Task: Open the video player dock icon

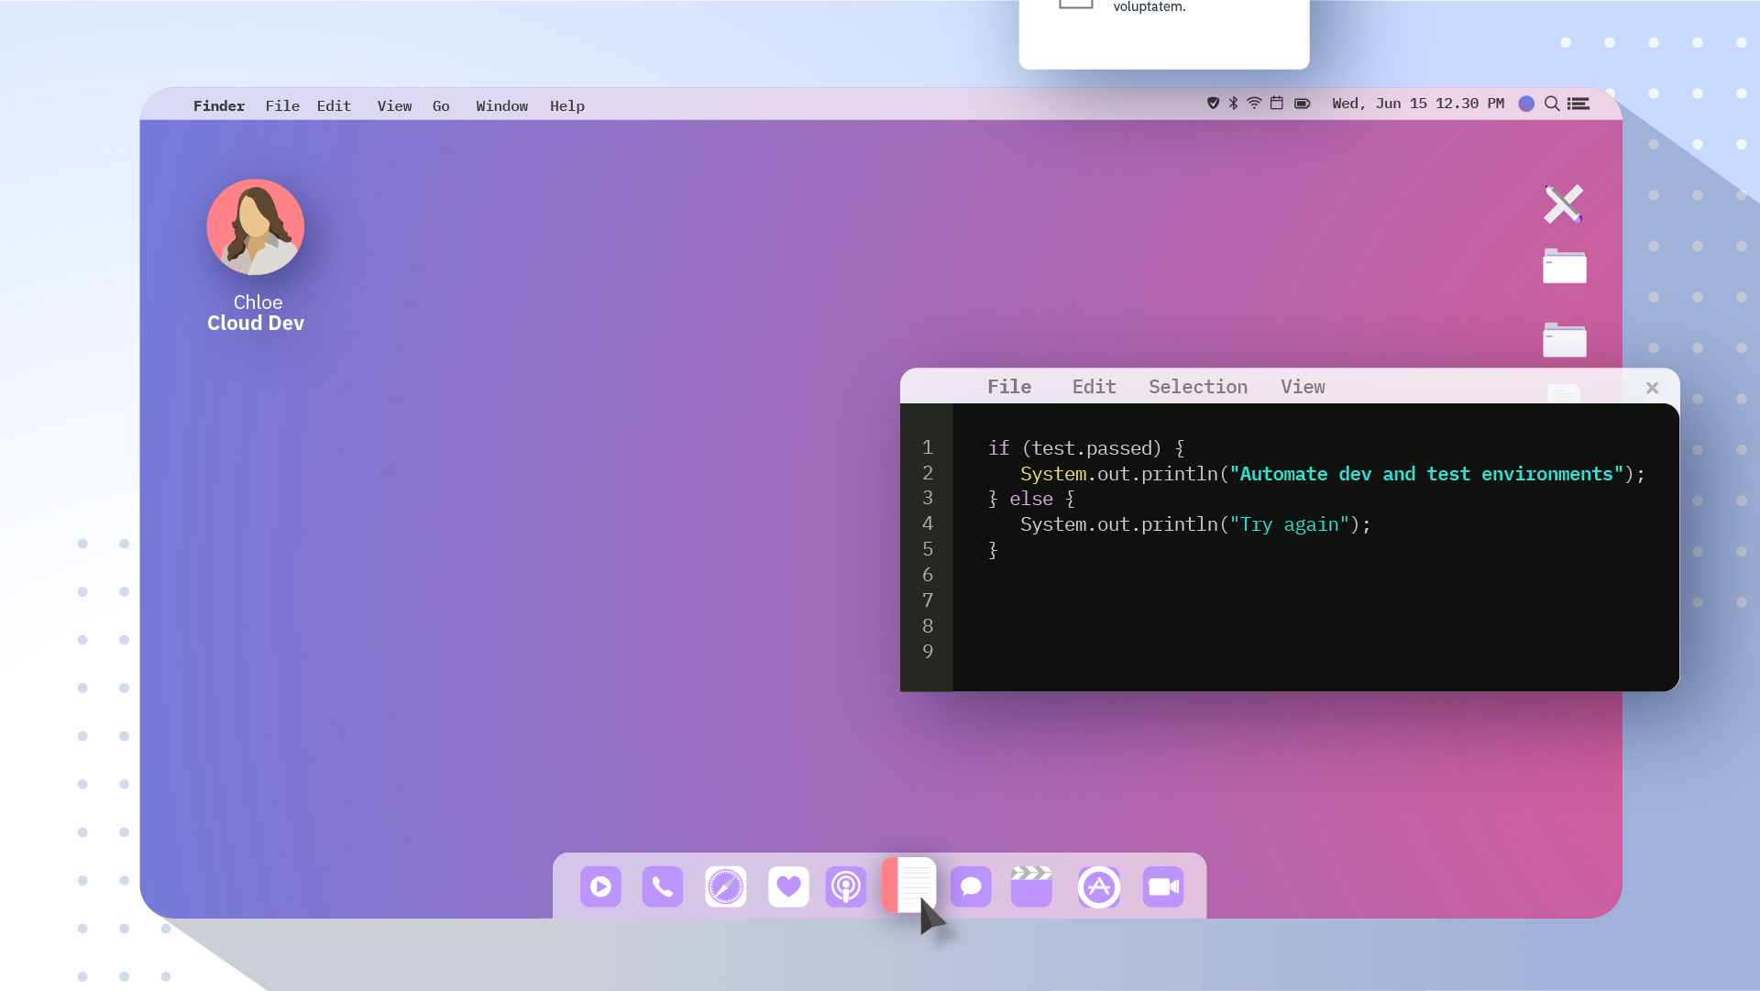Action: tap(600, 887)
